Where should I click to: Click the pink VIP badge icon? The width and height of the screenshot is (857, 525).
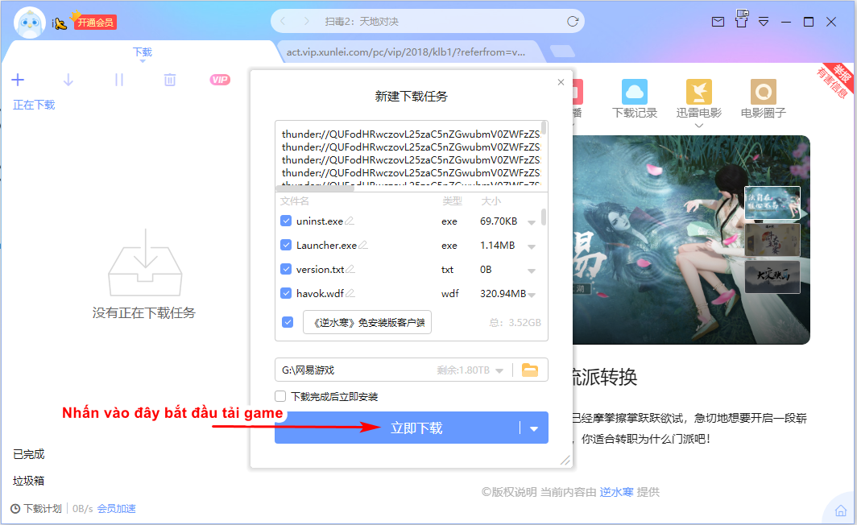coord(220,80)
